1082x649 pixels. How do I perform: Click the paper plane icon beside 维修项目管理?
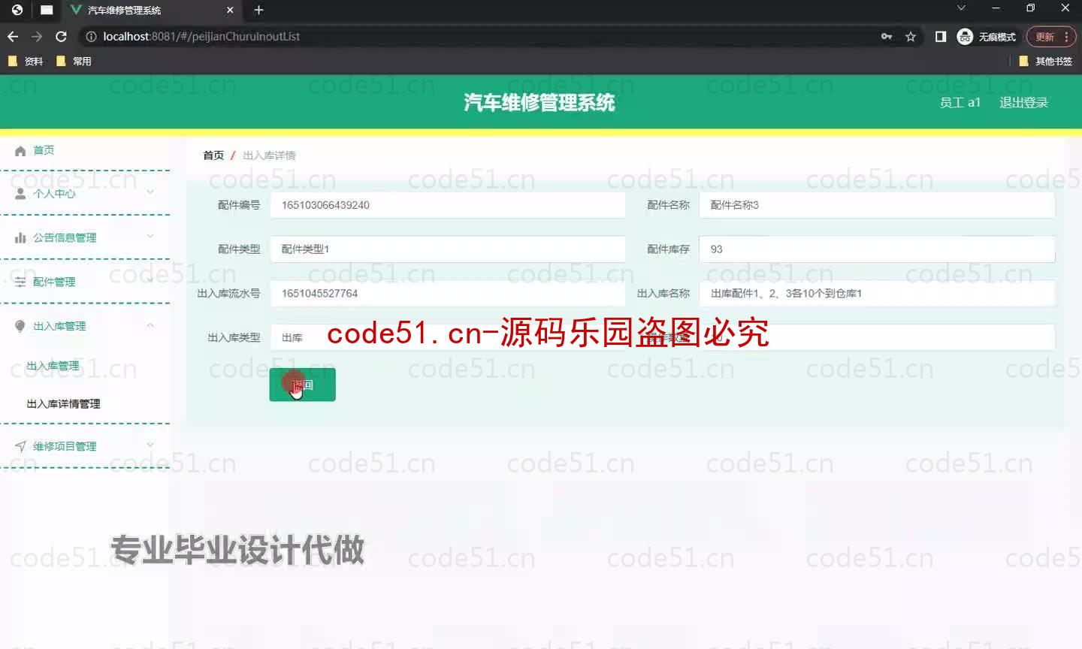(x=20, y=446)
